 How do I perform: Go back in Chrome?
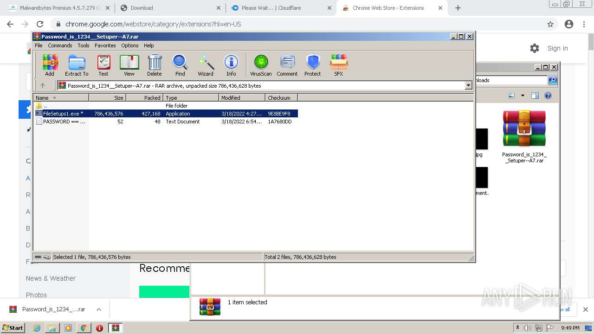[x=10, y=24]
